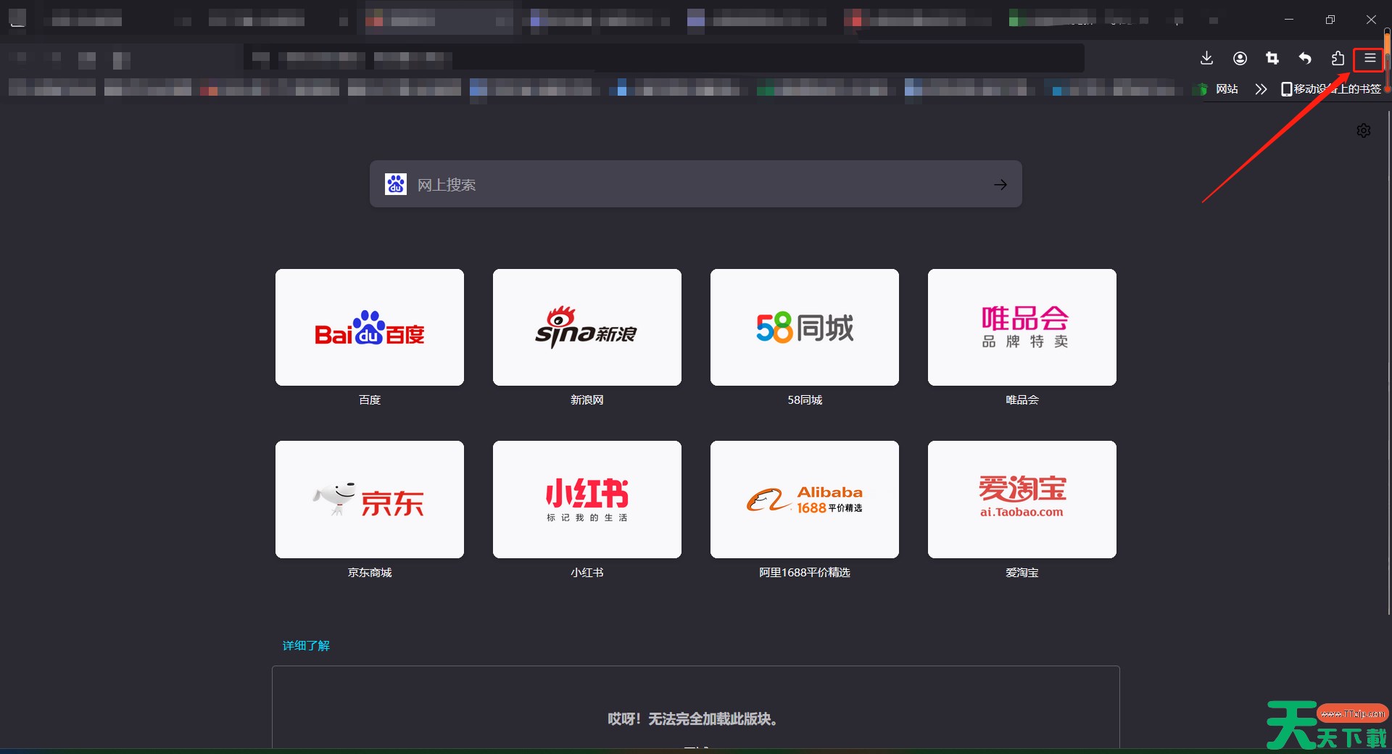Click the 详细了解 link
Viewport: 1392px width, 754px height.
[306, 645]
